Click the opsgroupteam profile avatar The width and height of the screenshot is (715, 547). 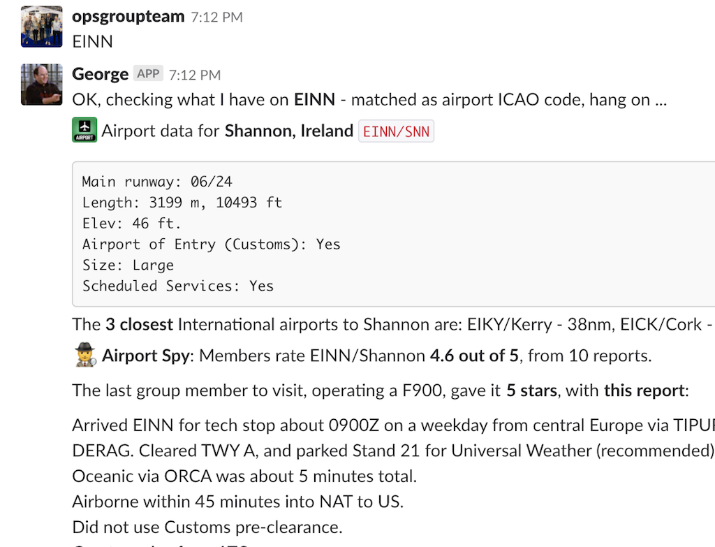click(42, 27)
